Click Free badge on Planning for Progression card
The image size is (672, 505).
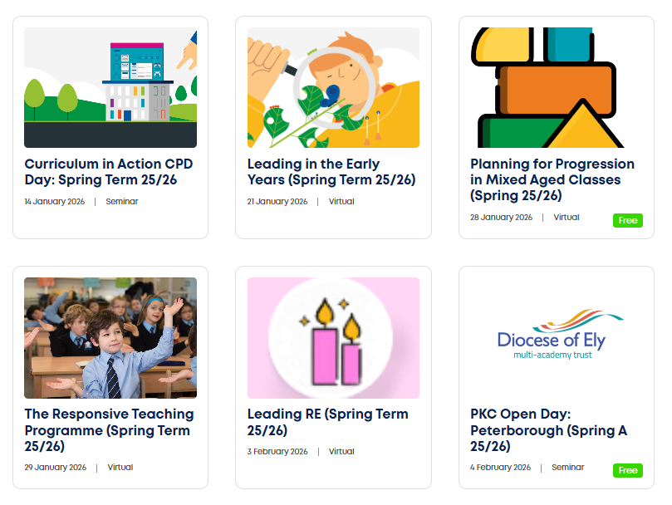click(628, 220)
